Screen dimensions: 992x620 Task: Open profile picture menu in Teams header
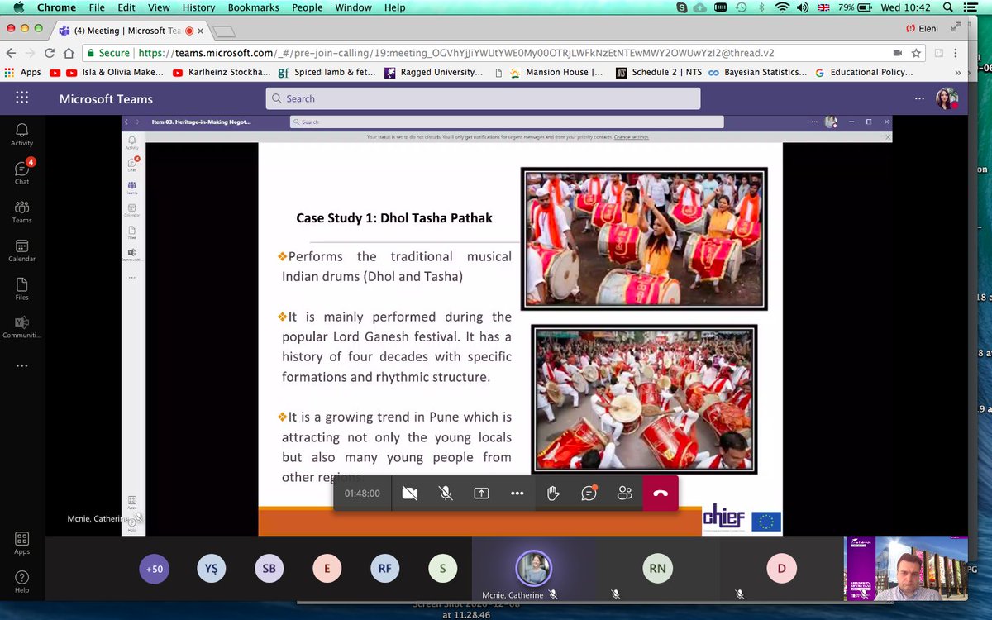(947, 98)
